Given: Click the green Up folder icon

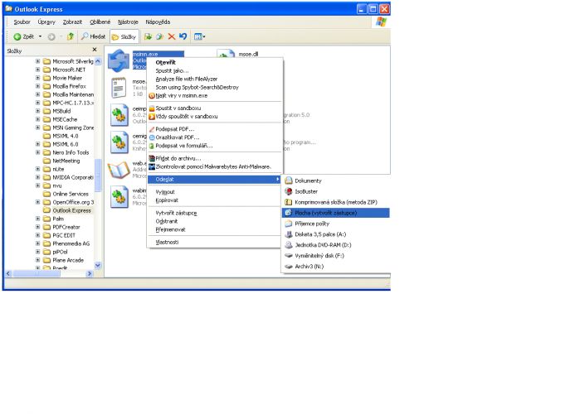Looking at the screenshot, I should 71,36.
